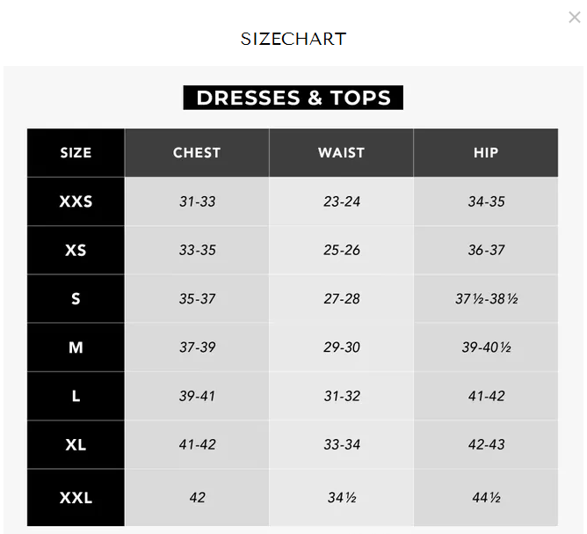Close the size chart popup
This screenshot has height=534, width=587.
tap(575, 18)
